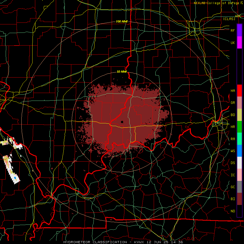This screenshot has width=244, height=244.
Task: Click the 'GR' legend label
Action: 233,103
